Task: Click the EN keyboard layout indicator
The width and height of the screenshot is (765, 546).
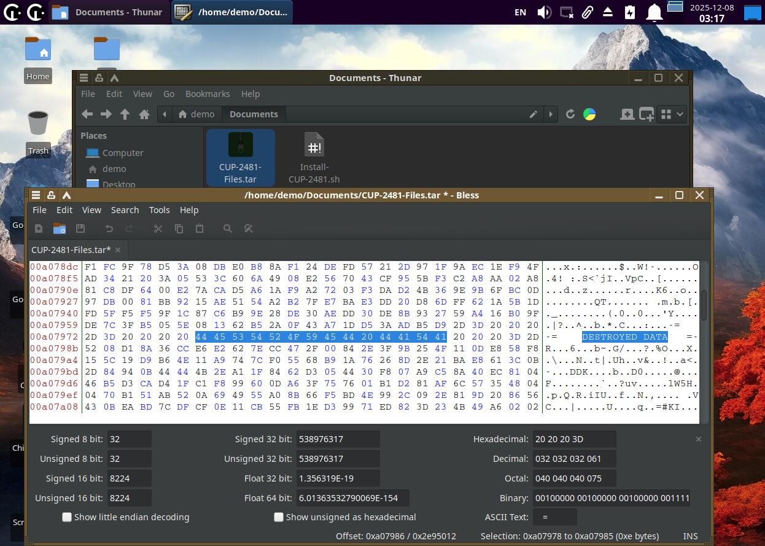Action: click(x=520, y=12)
